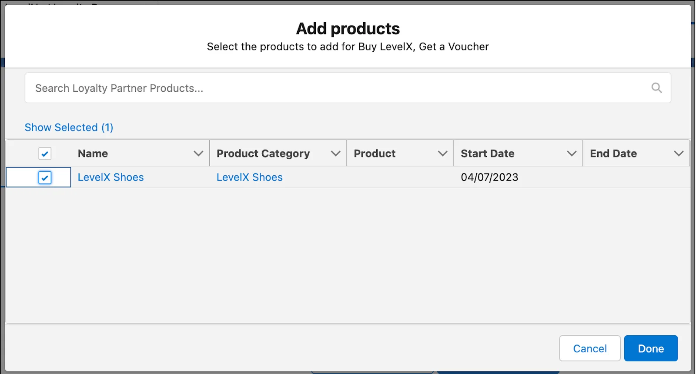Uncheck the LevelX Shoes row checkbox
Viewport: 696px width, 374px height.
tap(45, 177)
